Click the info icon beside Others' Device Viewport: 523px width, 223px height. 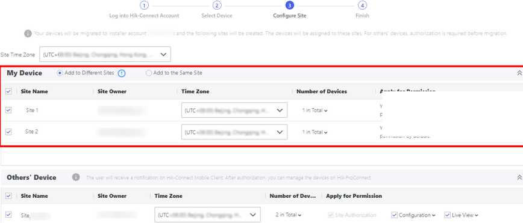76,177
